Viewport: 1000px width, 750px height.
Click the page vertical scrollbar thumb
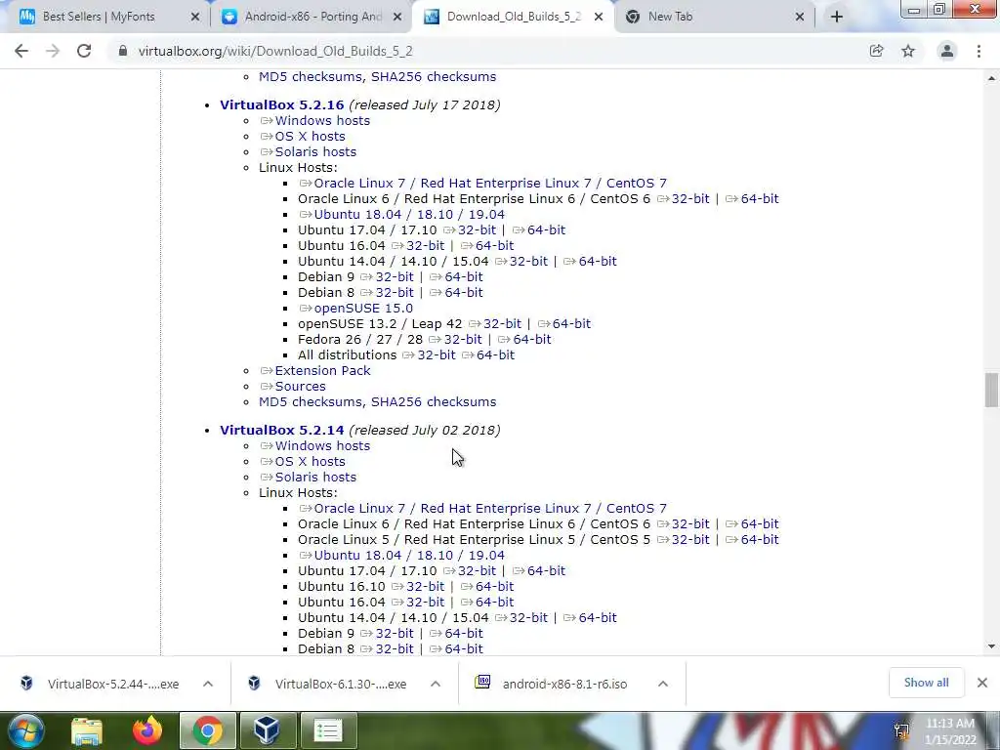(x=991, y=390)
